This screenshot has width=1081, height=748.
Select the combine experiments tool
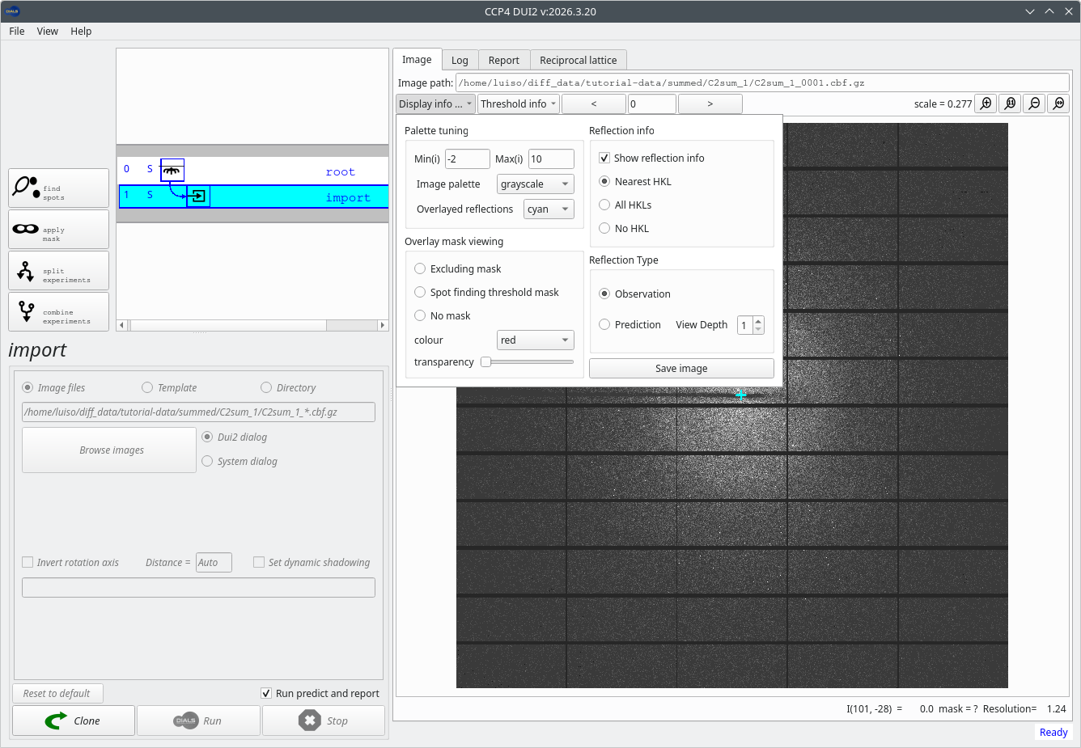tap(58, 311)
